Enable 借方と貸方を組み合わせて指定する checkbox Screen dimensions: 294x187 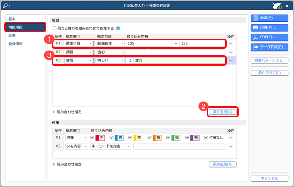55,28
